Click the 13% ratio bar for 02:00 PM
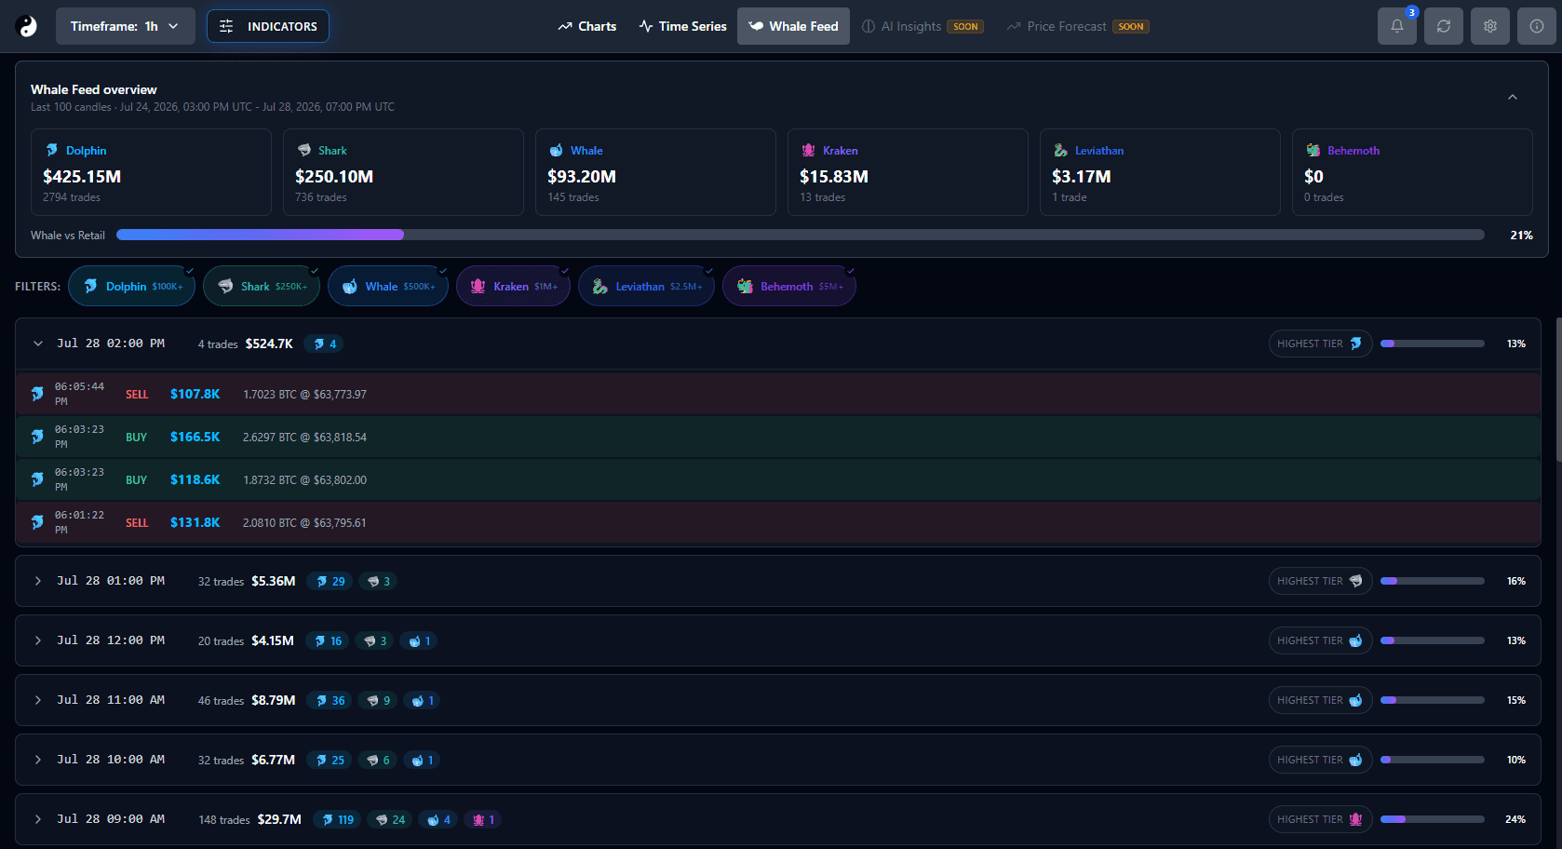The image size is (1562, 849). pyautogui.click(x=1433, y=344)
